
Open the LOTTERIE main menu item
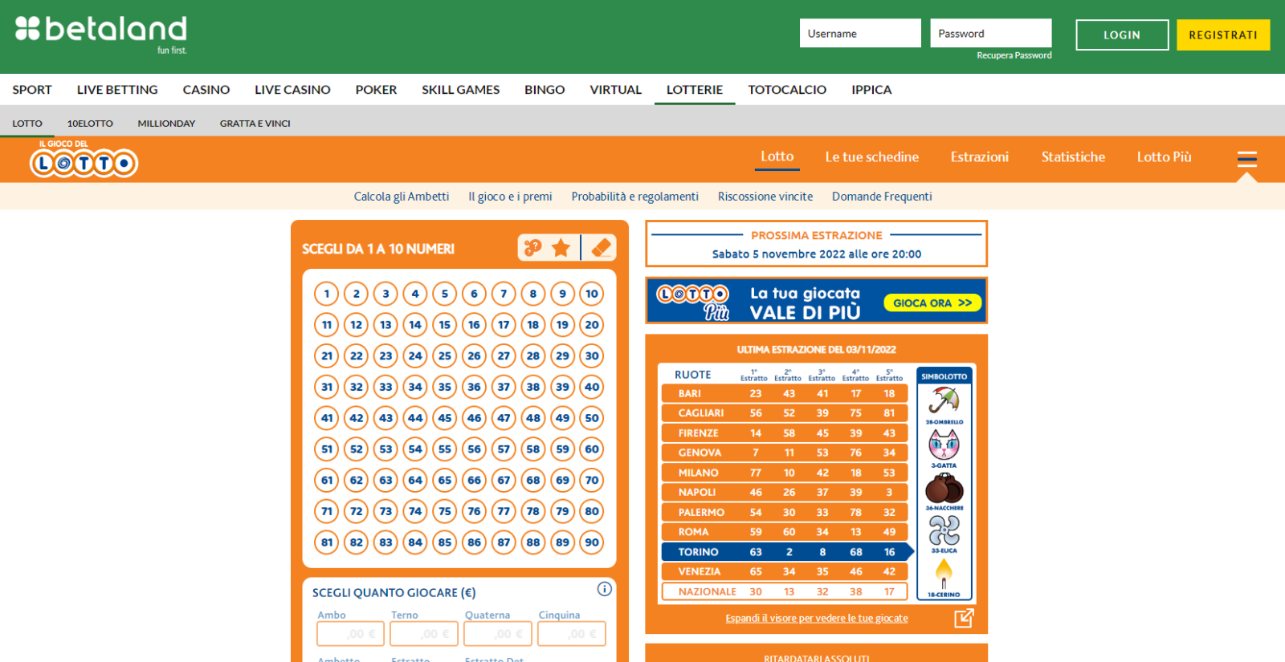pyautogui.click(x=695, y=90)
